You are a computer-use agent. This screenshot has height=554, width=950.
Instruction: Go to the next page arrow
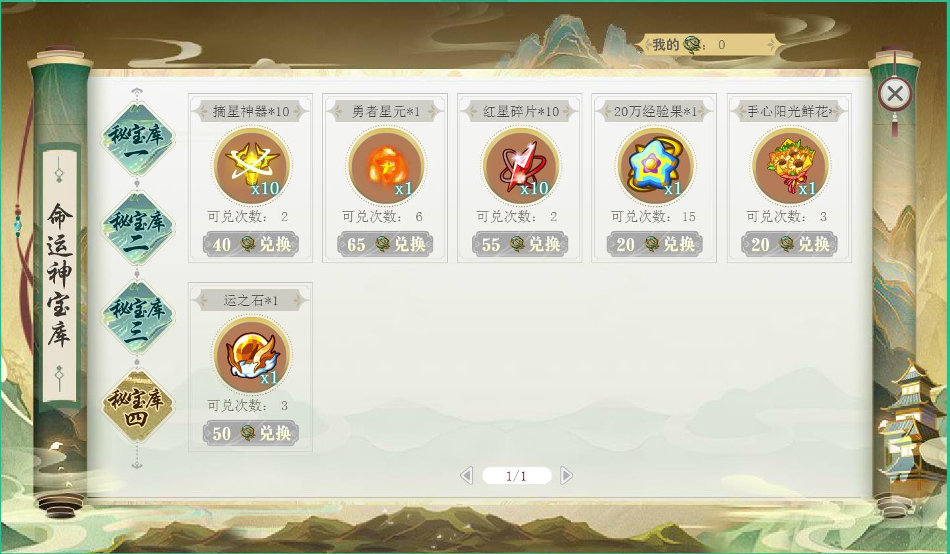tap(567, 475)
